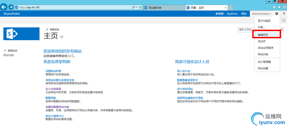This screenshot has width=287, height=128.
Task: Open the 定义内容类型 link
Action: tap(53, 89)
